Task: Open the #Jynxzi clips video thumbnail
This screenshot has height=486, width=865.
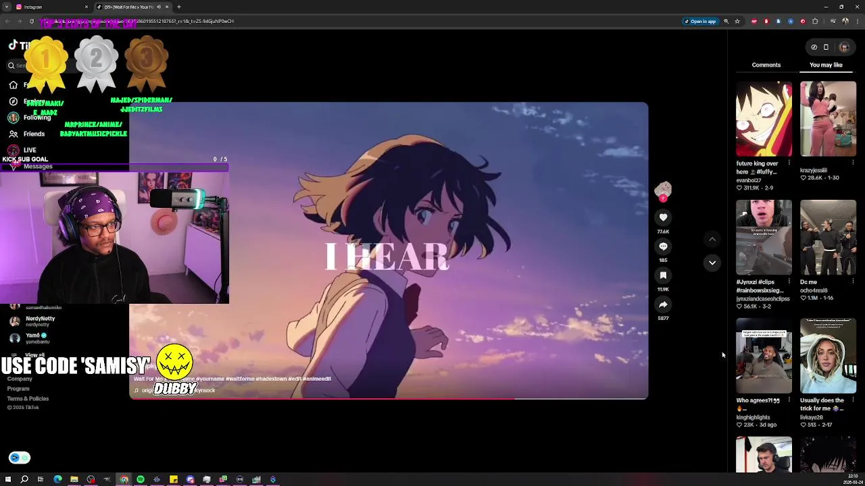Action: pos(764,238)
